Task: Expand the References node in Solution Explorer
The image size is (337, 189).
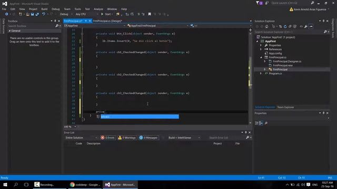Action: (x=261, y=49)
